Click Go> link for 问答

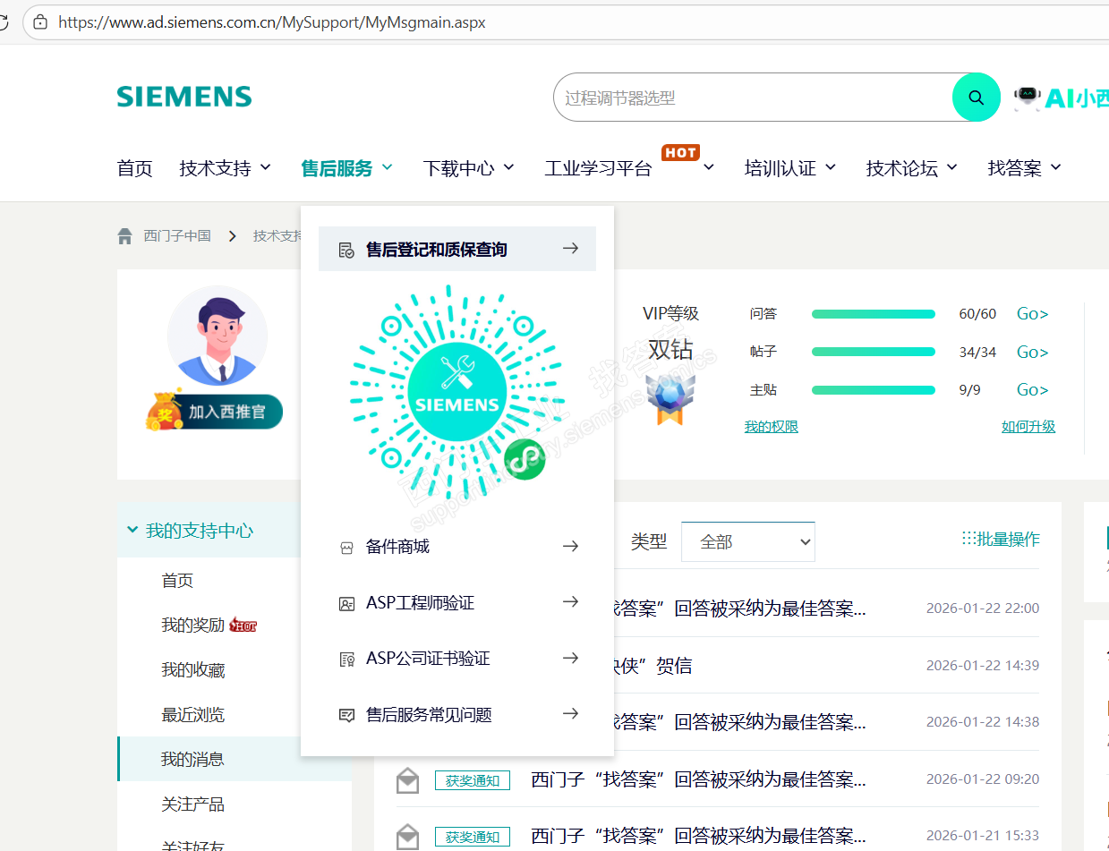click(1033, 314)
